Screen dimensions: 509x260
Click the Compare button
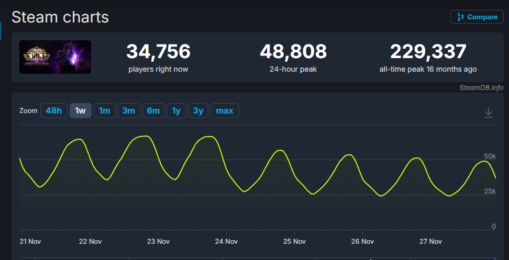click(476, 17)
